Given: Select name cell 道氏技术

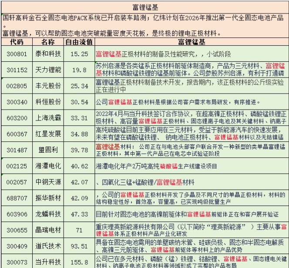Looking at the screenshot, I should click(48, 246).
